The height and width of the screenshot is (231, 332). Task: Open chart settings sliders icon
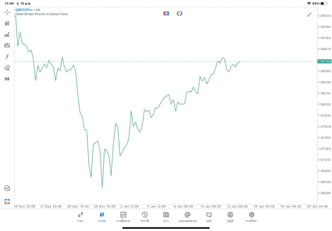(x=7, y=45)
